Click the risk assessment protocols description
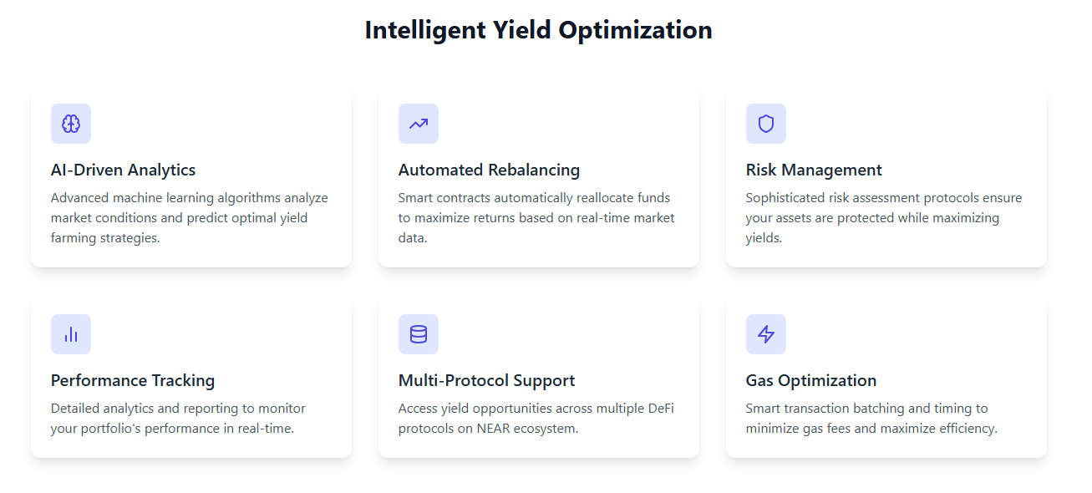Image resolution: width=1092 pixels, height=493 pixels. click(883, 217)
